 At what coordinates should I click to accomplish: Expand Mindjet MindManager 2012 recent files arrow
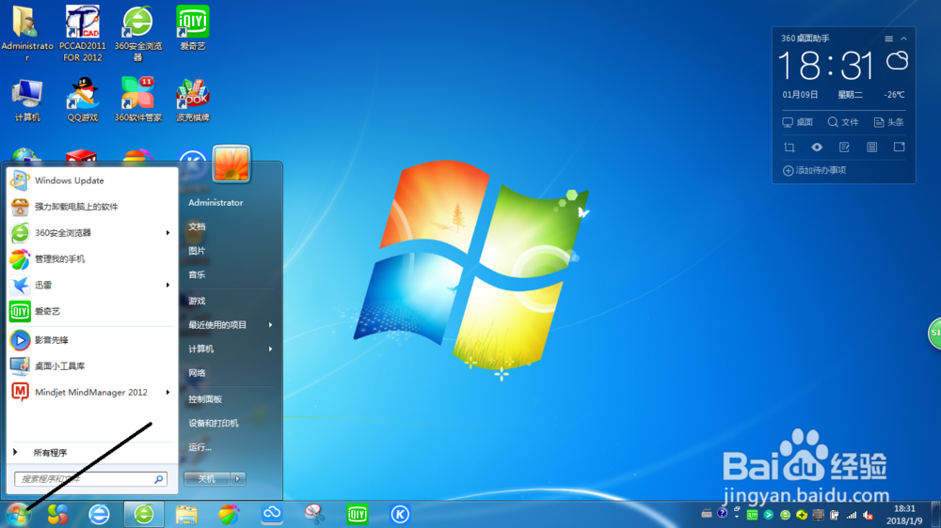point(168,392)
